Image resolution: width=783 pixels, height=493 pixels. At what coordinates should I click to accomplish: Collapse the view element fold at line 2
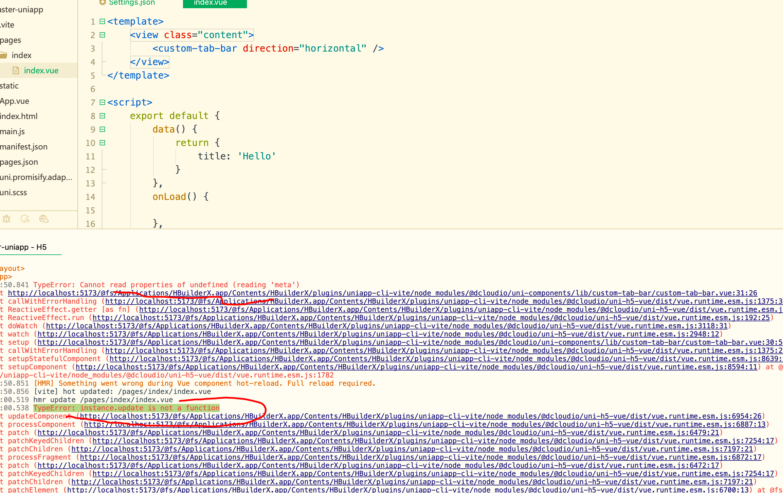pos(102,35)
